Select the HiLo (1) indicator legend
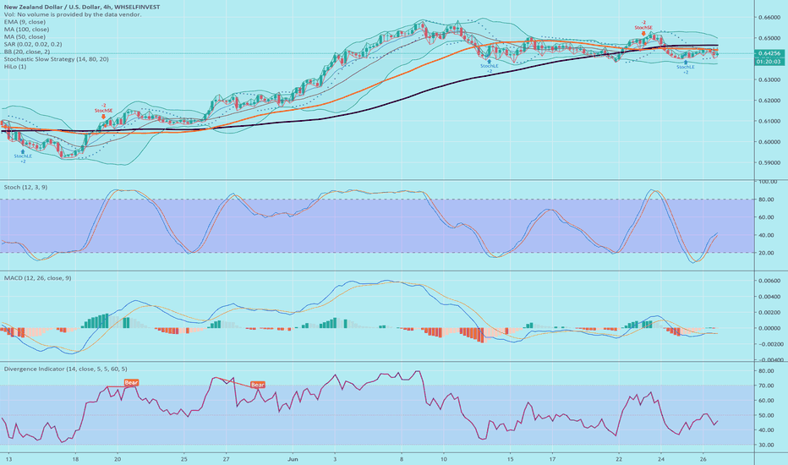The height and width of the screenshot is (465, 788). click(15, 66)
